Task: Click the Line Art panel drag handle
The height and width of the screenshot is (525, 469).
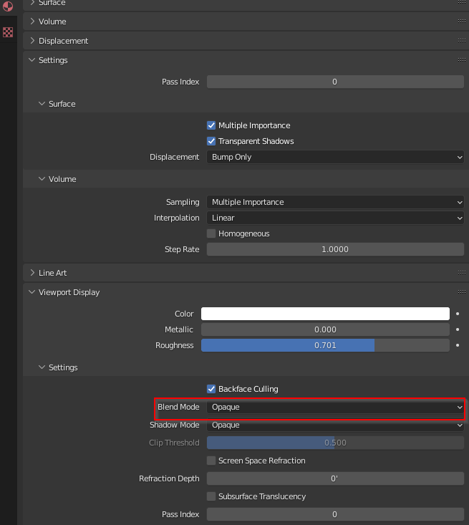Action: 462,273
